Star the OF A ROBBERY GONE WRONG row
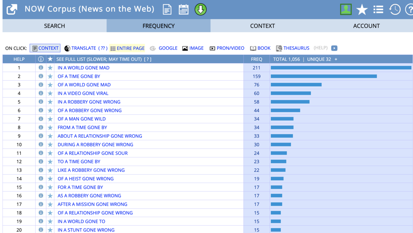Viewport: 413px width, 233px height. (x=50, y=110)
